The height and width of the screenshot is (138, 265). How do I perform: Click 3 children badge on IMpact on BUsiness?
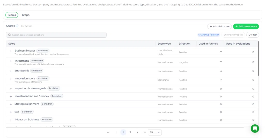(47, 119)
